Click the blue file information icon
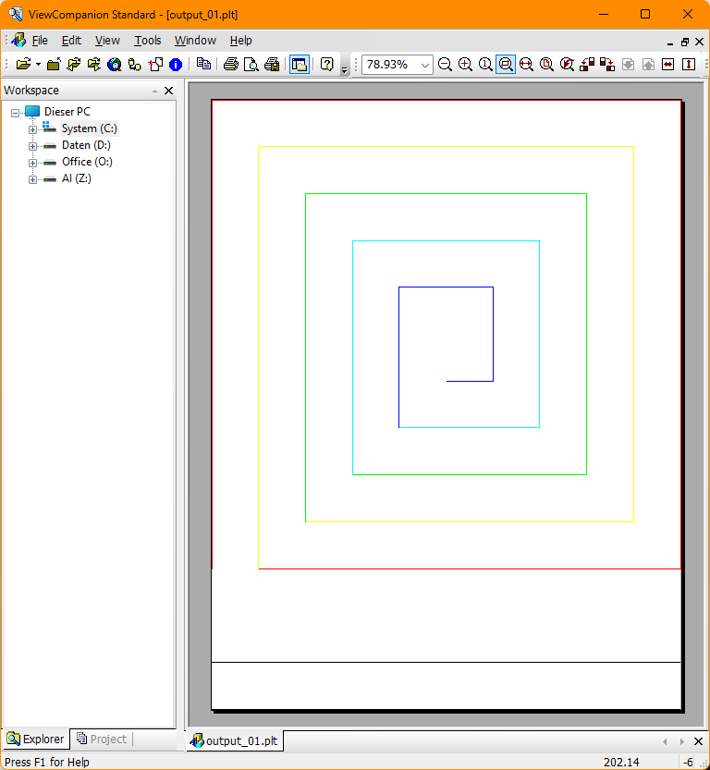 (176, 65)
